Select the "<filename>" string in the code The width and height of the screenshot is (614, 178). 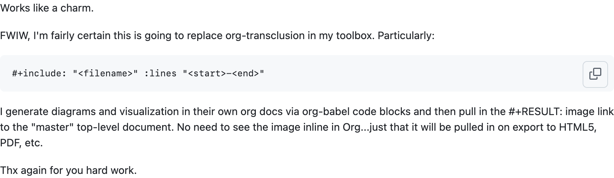[105, 73]
